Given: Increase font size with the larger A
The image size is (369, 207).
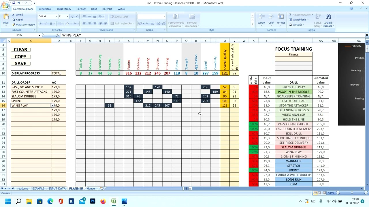Looking at the screenshot, I should pos(72,16).
